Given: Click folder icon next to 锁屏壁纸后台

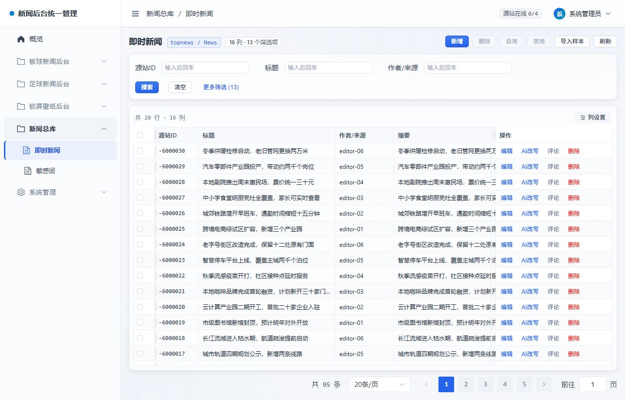Looking at the screenshot, I should click(x=21, y=106).
